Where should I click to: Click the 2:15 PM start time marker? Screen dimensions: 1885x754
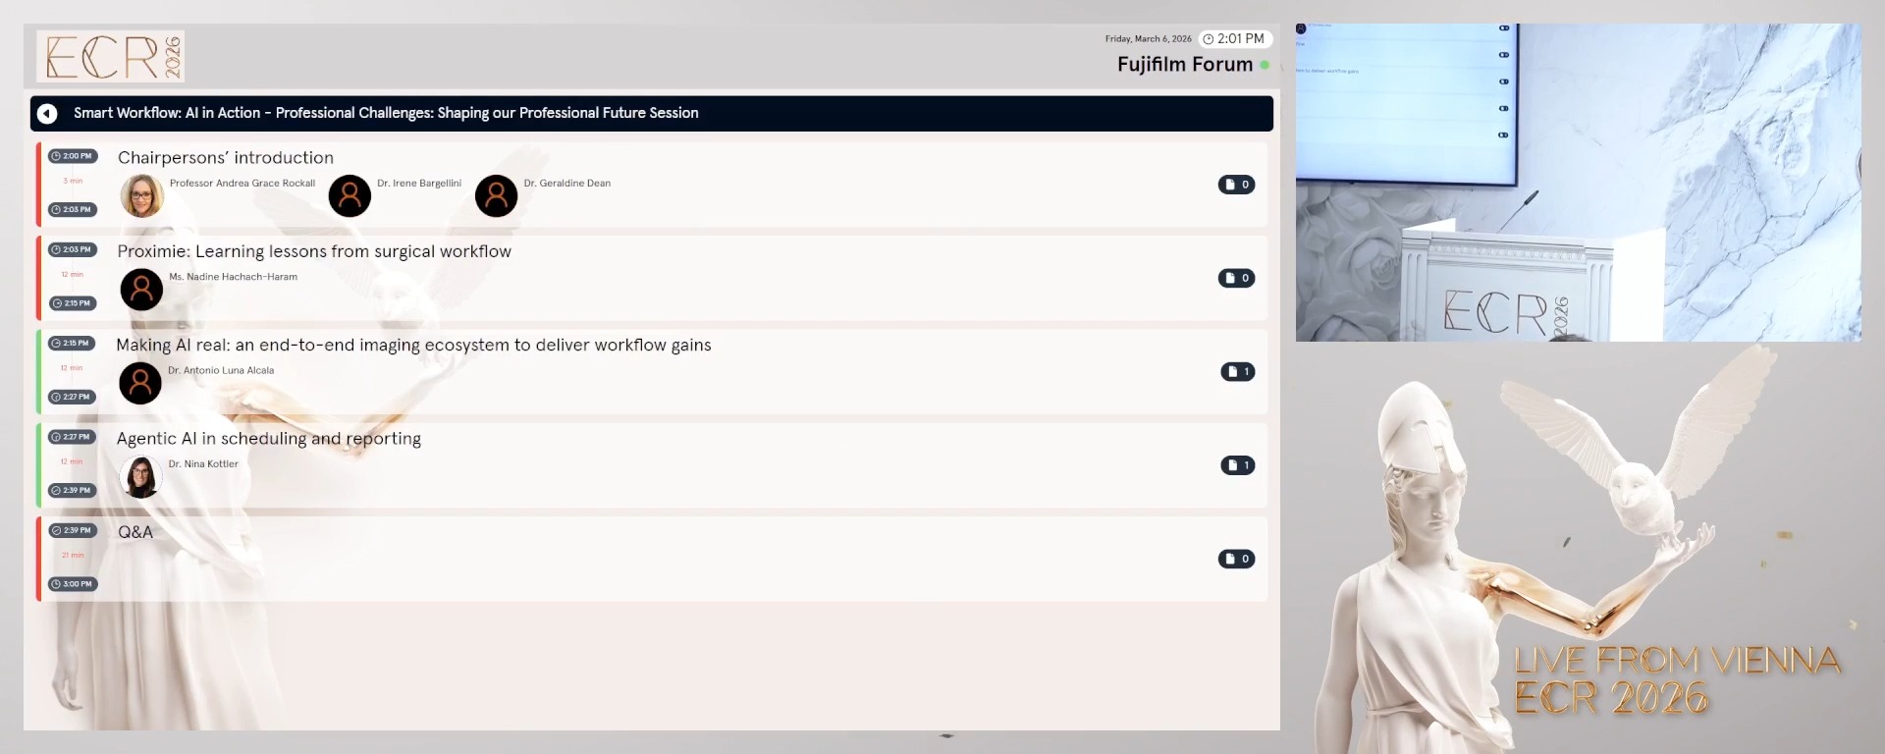click(x=72, y=344)
